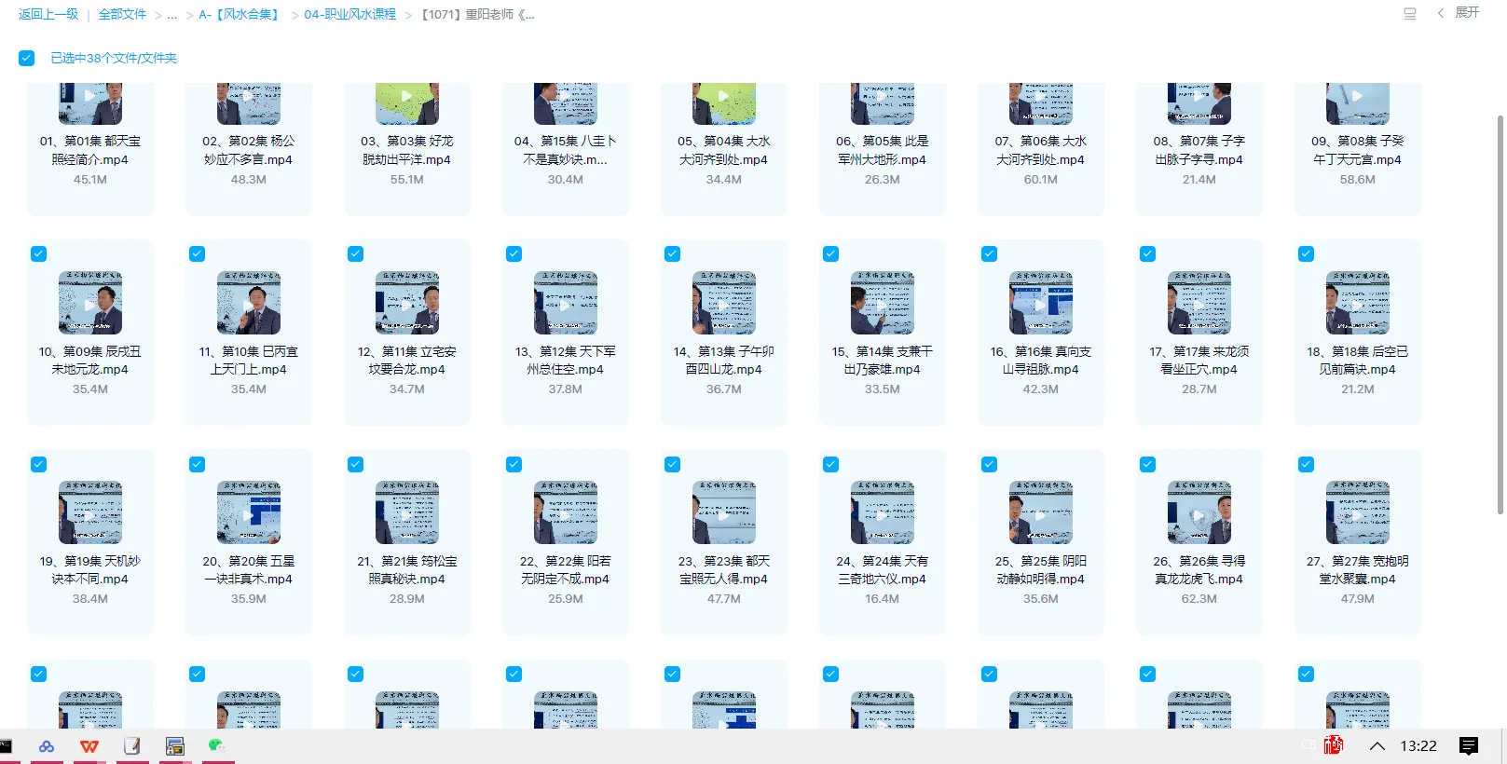Screen dimensions: 1507x764
Task: Open thumbnail of 24 第24集 天有
Action: [x=883, y=512]
